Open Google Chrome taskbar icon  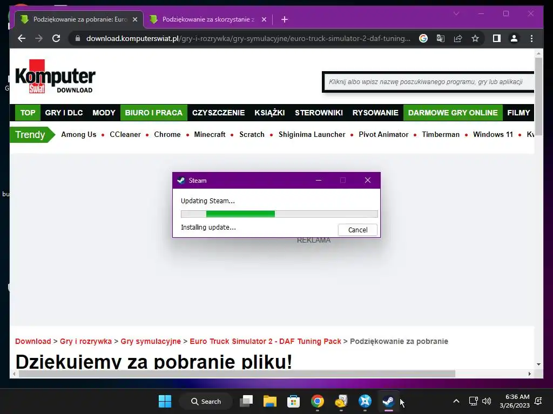318,401
